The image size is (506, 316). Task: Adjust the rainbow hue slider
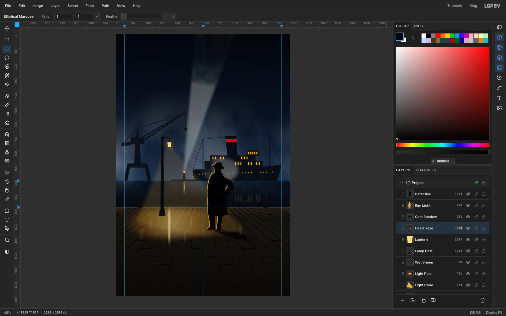pyautogui.click(x=443, y=145)
